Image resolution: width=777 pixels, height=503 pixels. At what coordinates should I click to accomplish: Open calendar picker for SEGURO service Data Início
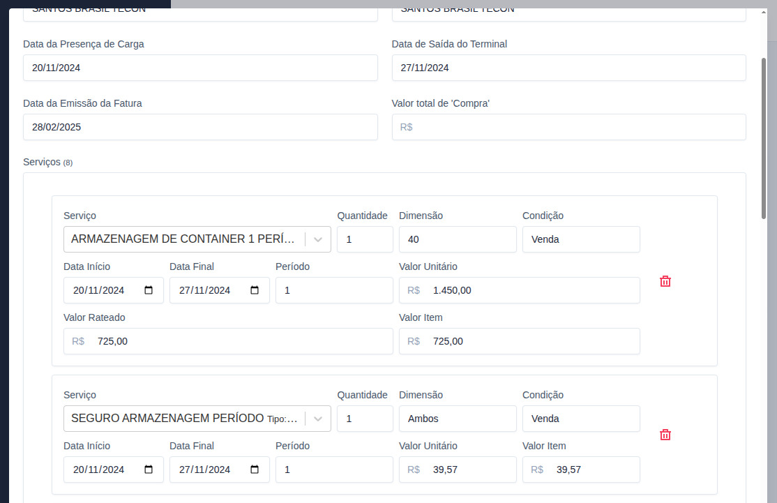[x=148, y=470]
